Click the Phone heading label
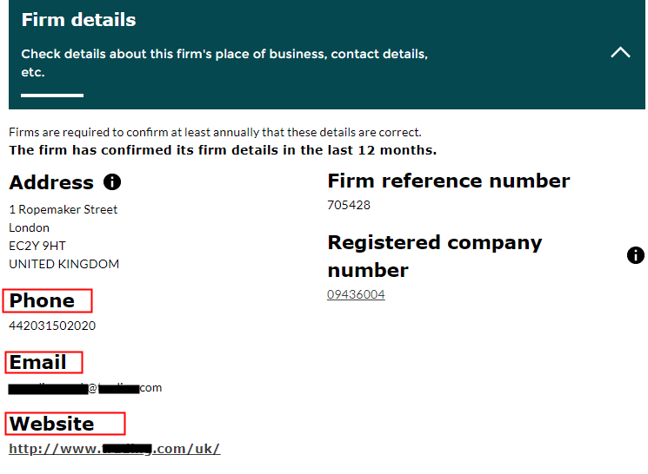 click(43, 301)
